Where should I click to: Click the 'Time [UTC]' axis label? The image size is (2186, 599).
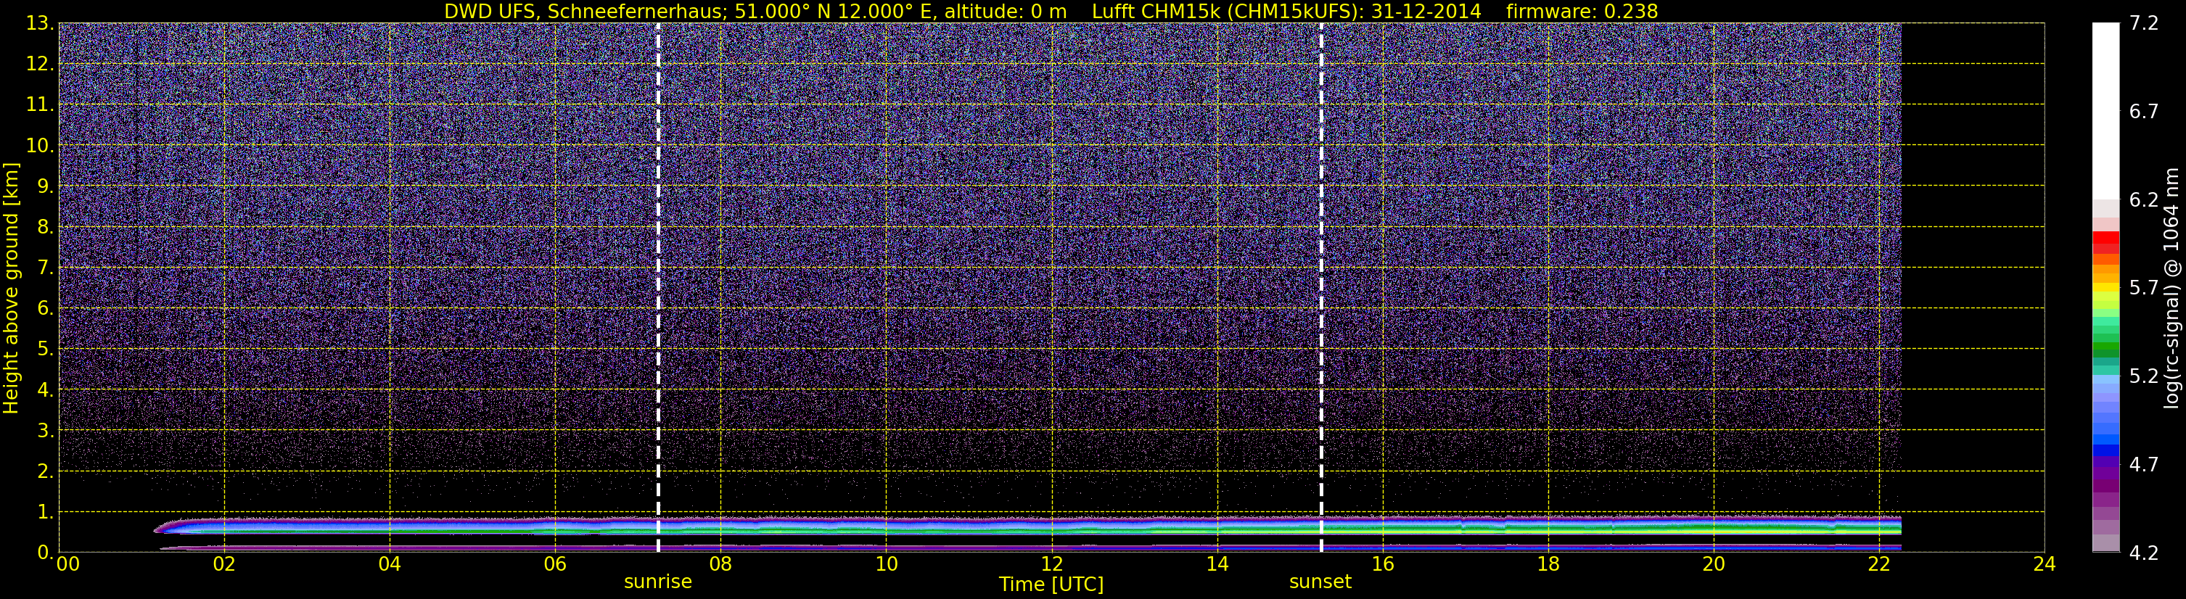(x=1051, y=584)
